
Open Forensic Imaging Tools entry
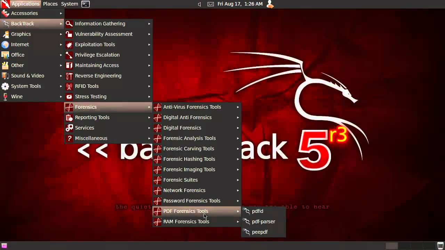coord(197,169)
